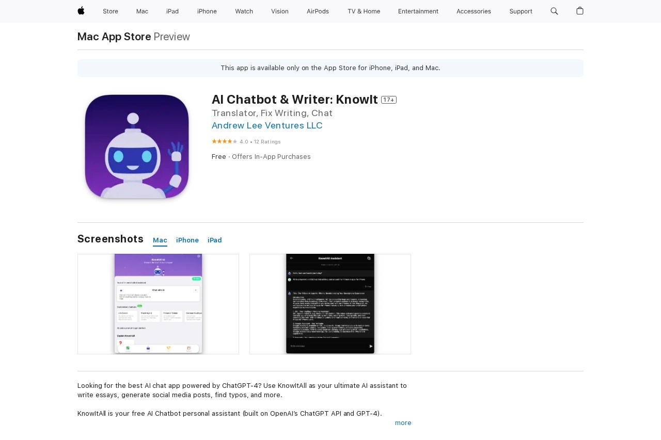Open the dark assistant chat screenshot
The height and width of the screenshot is (440, 661).
coord(330,304)
